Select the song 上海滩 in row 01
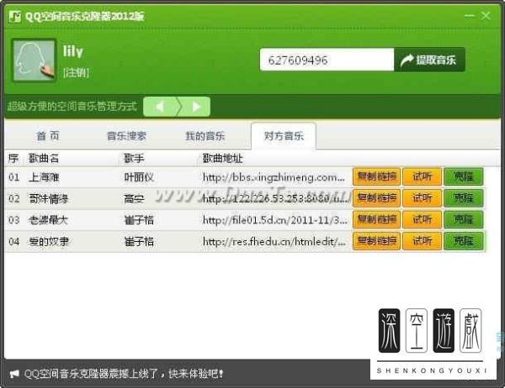The width and height of the screenshot is (505, 388). tap(44, 177)
